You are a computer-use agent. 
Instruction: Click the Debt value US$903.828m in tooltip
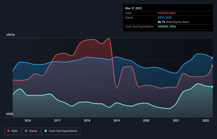click(x=167, y=13)
